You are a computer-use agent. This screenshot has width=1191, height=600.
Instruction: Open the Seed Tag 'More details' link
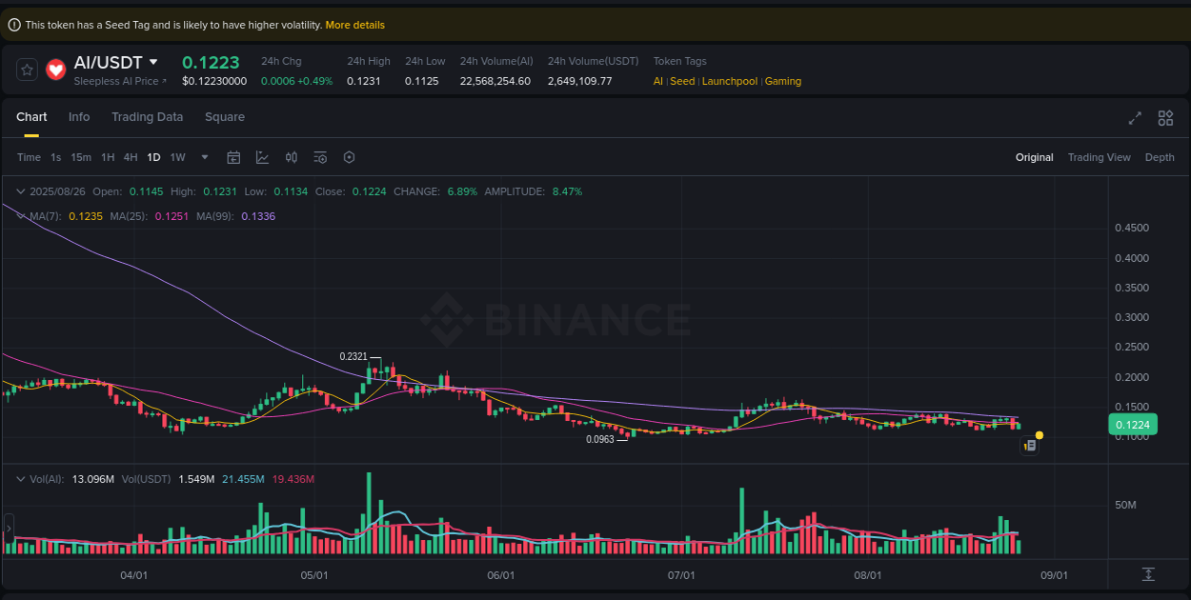tap(355, 24)
